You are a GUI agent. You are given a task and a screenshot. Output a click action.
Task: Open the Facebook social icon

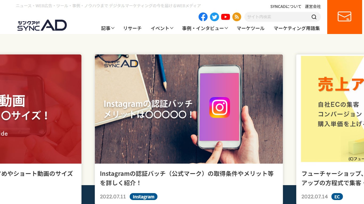click(x=203, y=17)
